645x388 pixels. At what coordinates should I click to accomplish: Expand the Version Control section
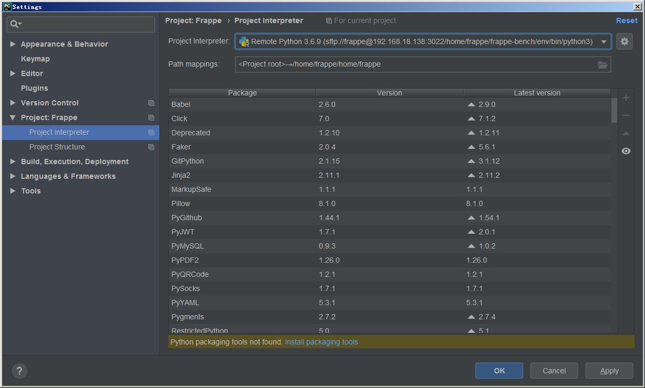point(13,103)
